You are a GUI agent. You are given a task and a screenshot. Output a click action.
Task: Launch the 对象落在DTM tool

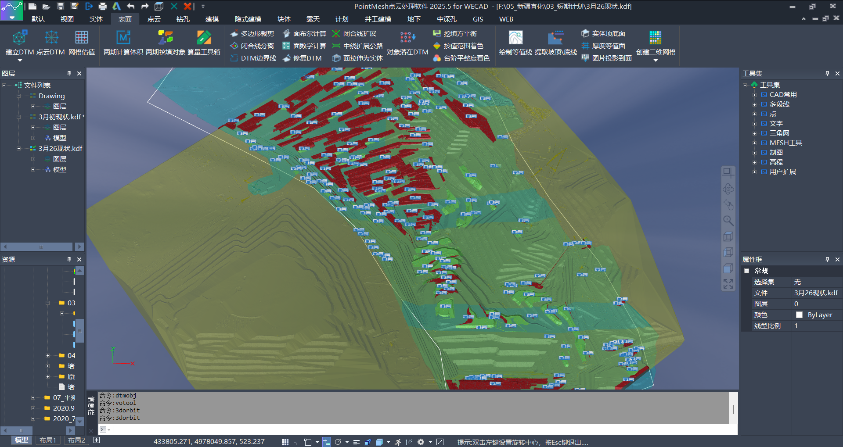(407, 38)
